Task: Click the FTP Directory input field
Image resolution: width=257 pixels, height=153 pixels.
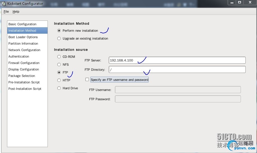Action: (x=177, y=70)
